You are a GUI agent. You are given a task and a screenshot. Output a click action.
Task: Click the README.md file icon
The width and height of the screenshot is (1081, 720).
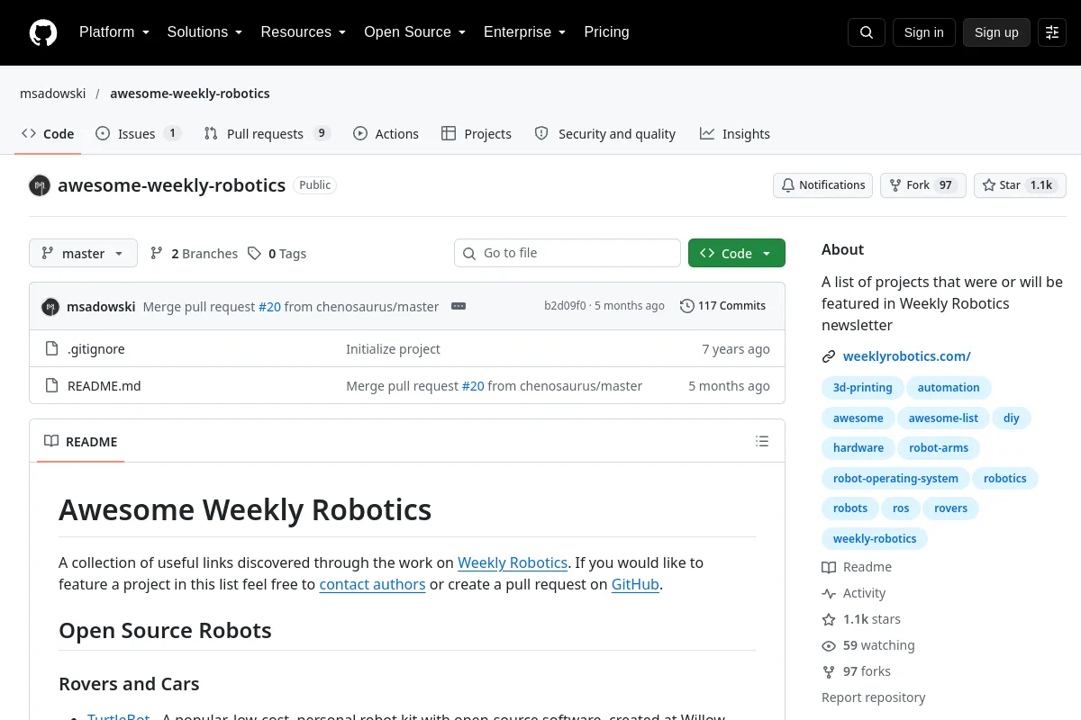(x=51, y=386)
